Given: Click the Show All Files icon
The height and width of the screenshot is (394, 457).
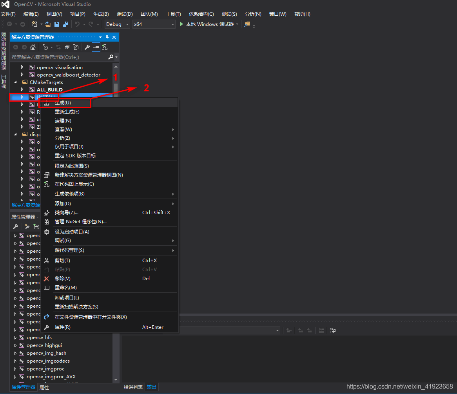Looking at the screenshot, I should [76, 47].
